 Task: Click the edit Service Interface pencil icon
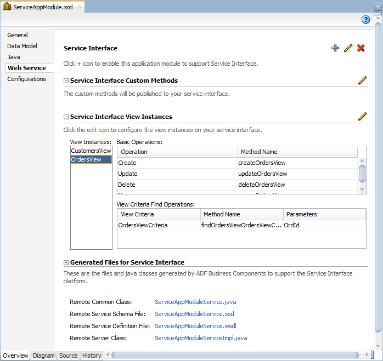348,48
